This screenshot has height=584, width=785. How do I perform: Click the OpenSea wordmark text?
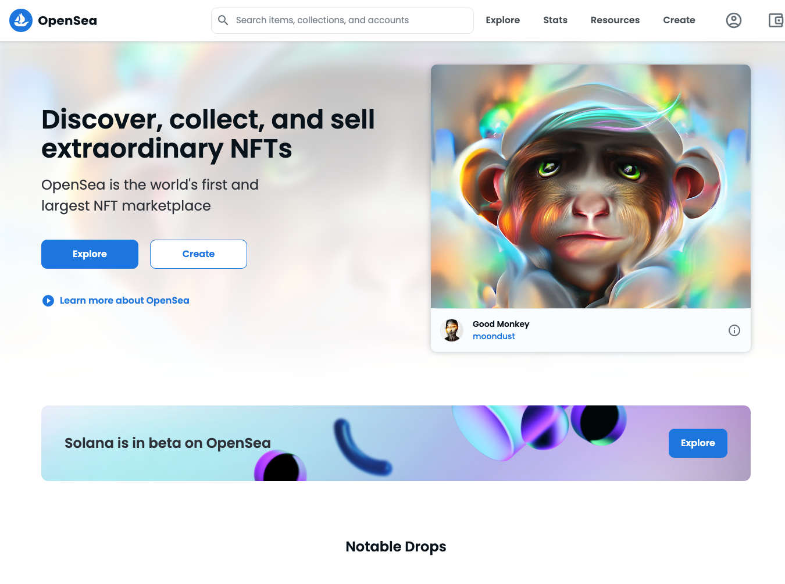coord(67,20)
